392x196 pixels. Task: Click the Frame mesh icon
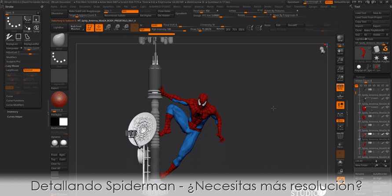(x=340, y=127)
